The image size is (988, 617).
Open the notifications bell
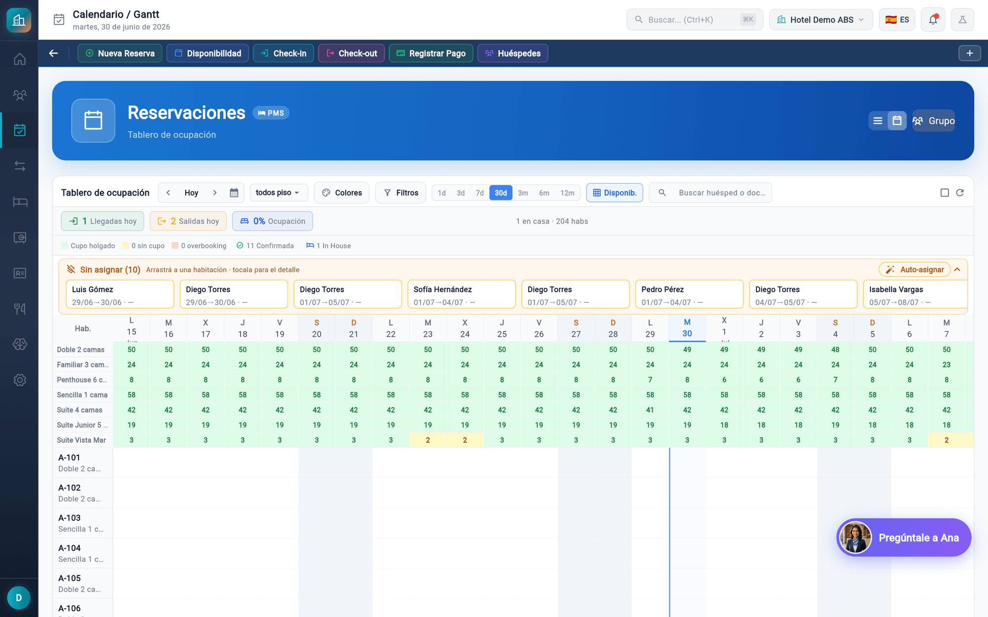933,20
